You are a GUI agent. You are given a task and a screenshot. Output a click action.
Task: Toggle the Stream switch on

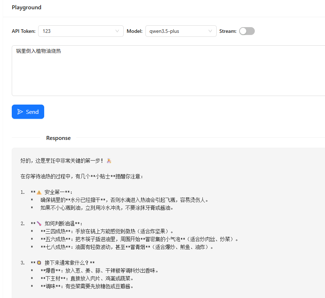(247, 31)
